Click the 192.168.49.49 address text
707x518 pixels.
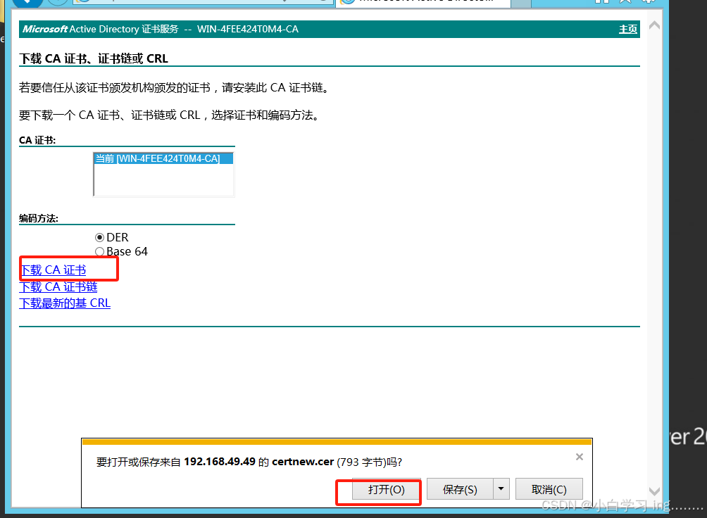click(220, 462)
